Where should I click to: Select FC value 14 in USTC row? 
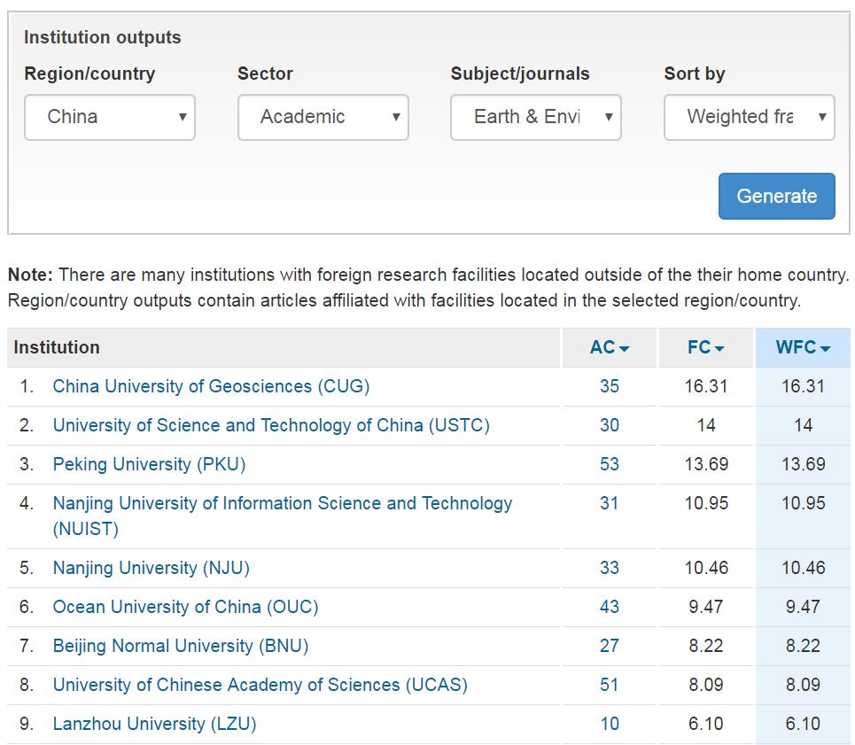click(x=706, y=425)
